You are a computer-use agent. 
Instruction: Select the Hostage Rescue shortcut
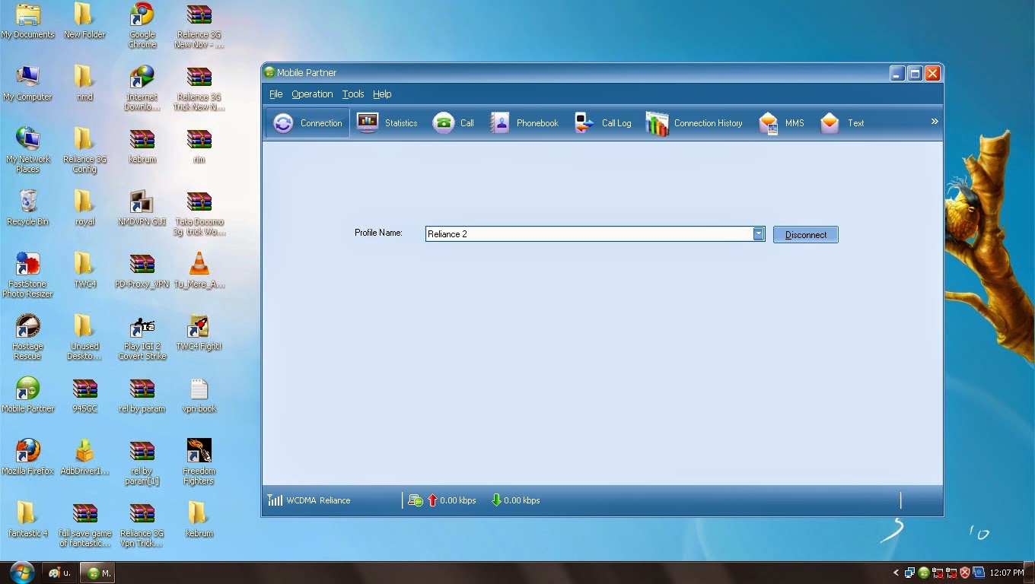tap(28, 338)
